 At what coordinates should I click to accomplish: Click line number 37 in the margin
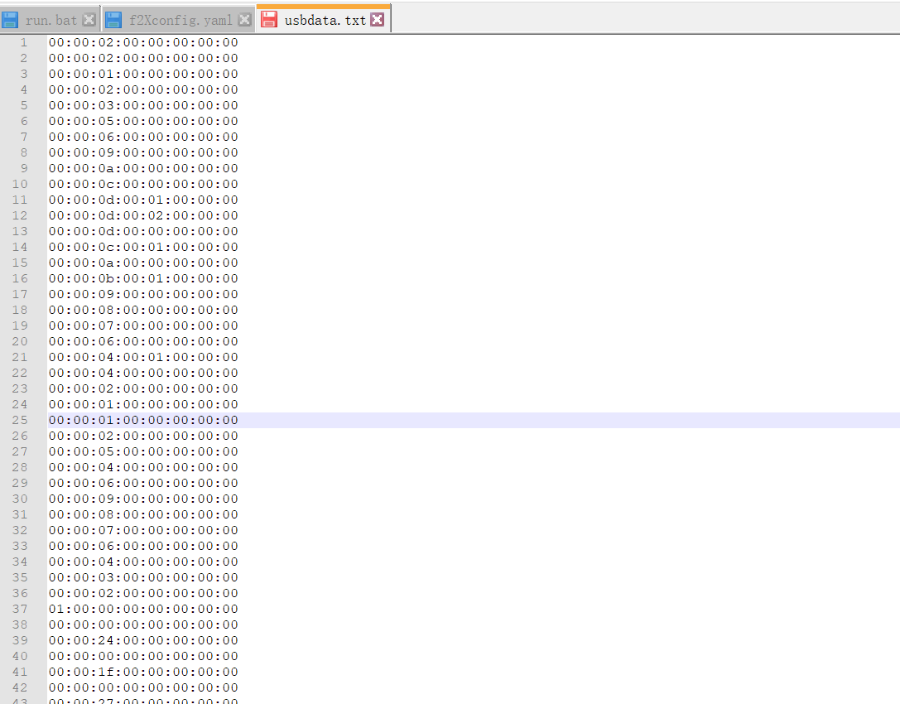(x=20, y=610)
